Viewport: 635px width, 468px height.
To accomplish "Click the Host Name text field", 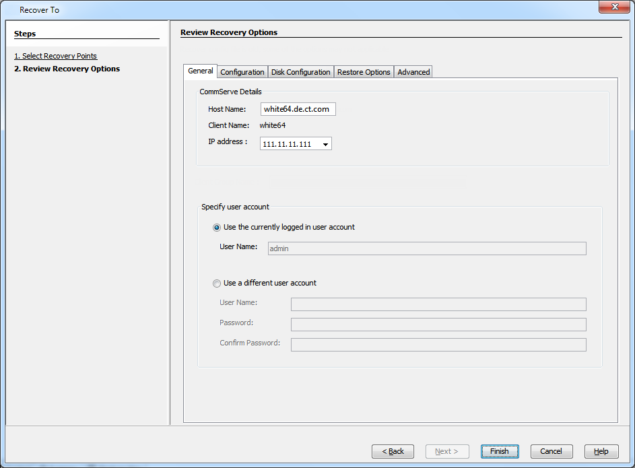I will (298, 109).
